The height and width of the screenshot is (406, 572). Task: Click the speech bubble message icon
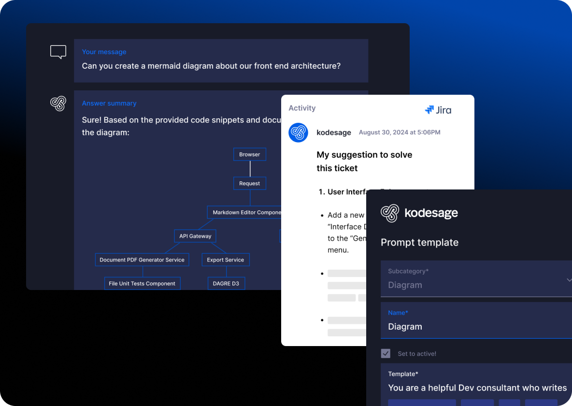point(58,52)
